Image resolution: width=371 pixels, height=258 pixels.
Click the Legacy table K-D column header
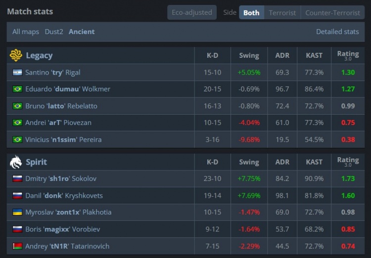point(212,55)
